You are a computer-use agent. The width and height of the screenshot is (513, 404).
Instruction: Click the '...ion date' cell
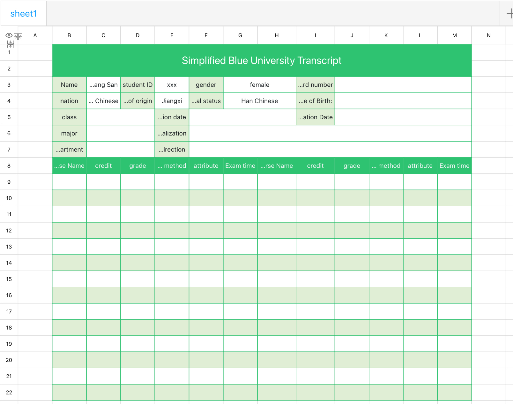(172, 117)
